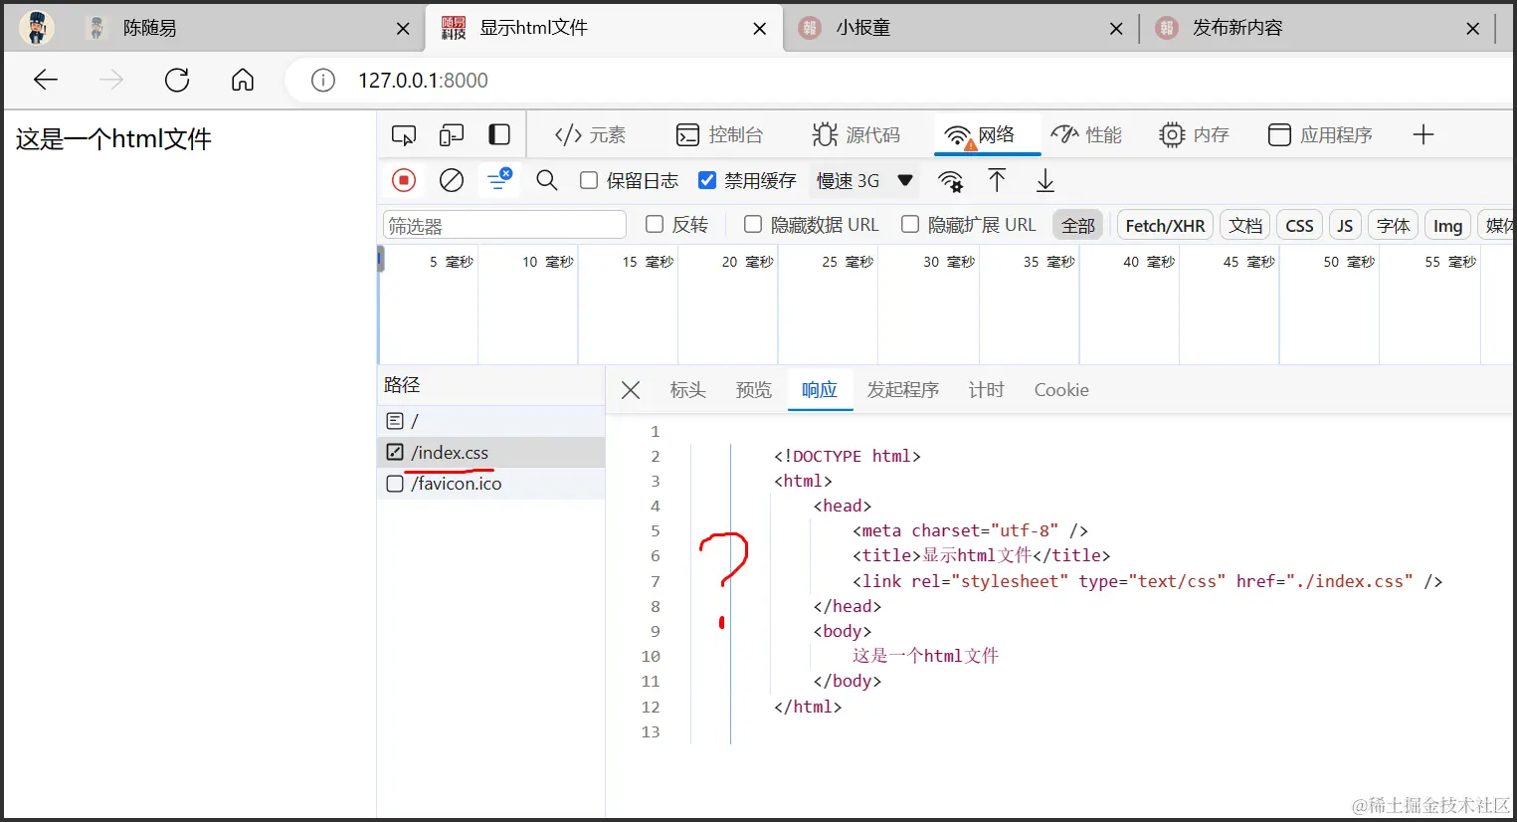Close the 小报童 browser tab

coord(1116,29)
